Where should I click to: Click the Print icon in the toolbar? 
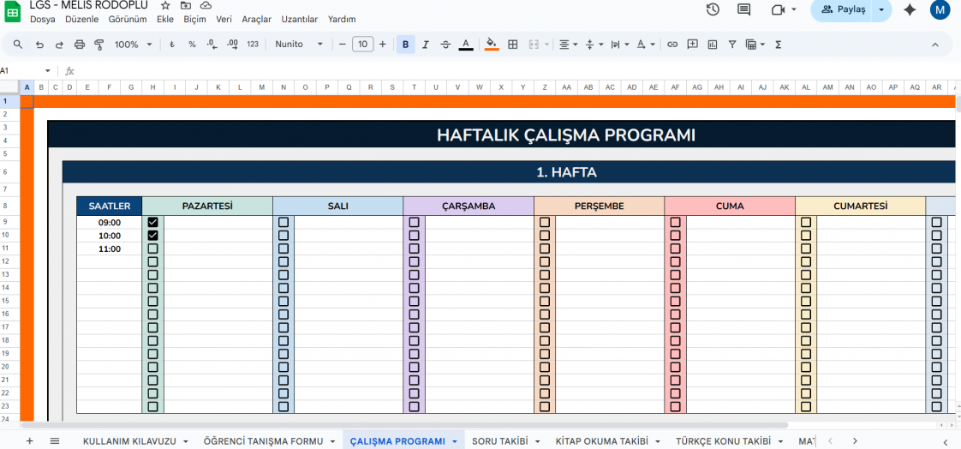80,45
